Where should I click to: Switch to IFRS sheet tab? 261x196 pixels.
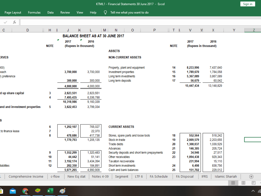coord(205,176)
